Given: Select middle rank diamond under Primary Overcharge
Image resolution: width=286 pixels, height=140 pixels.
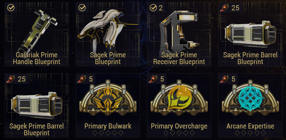Looking at the screenshot, I should point(179,133).
